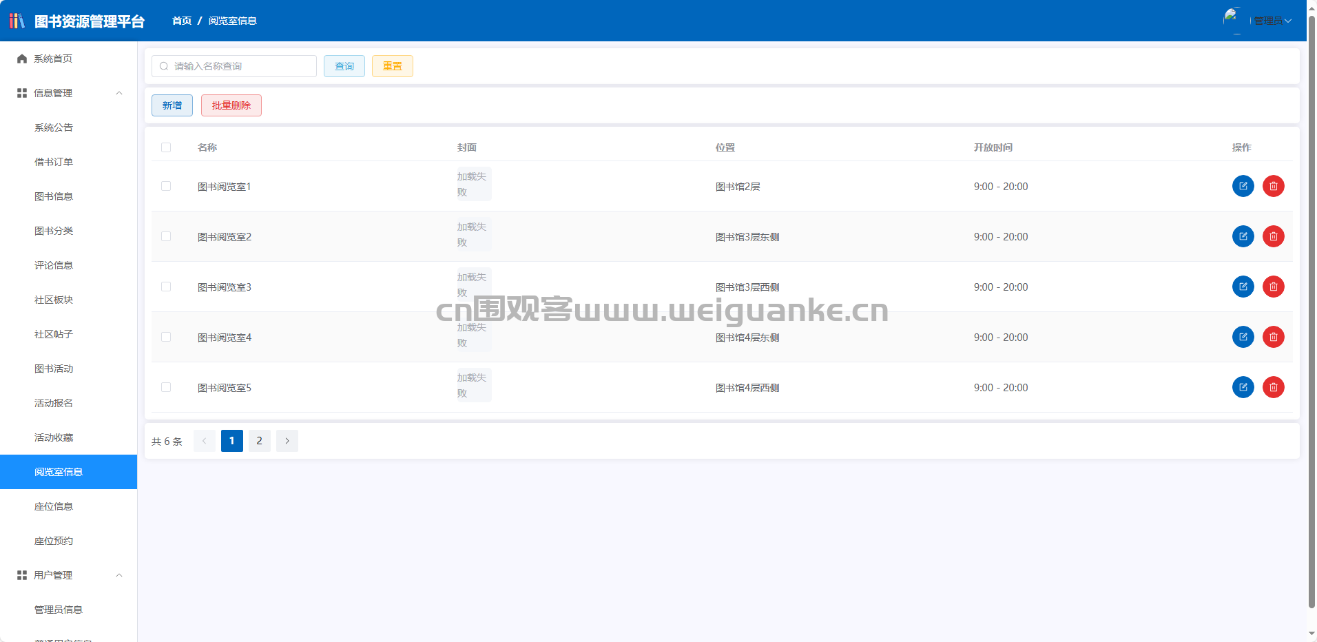
Task: Focus the 请输入名称查询 search field
Action: click(x=234, y=66)
